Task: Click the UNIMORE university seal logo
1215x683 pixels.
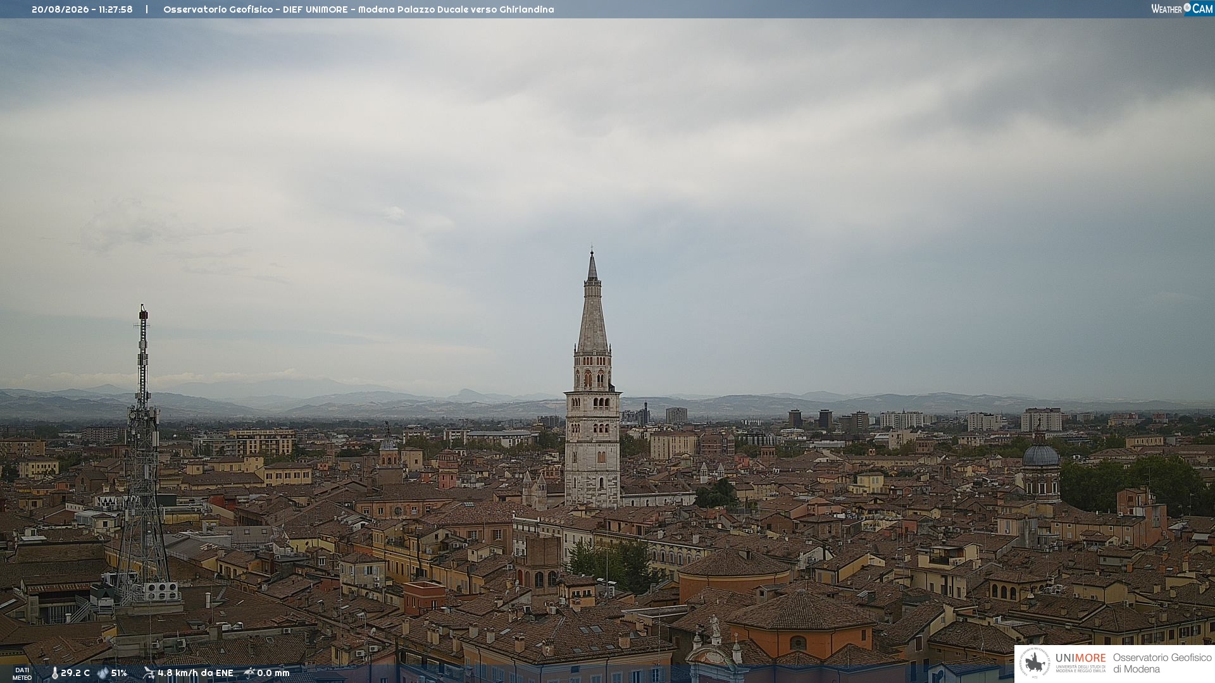Action: click(1035, 663)
